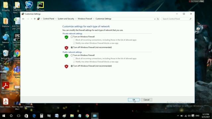Launch Microsoft Edge from taskbar

34,116
